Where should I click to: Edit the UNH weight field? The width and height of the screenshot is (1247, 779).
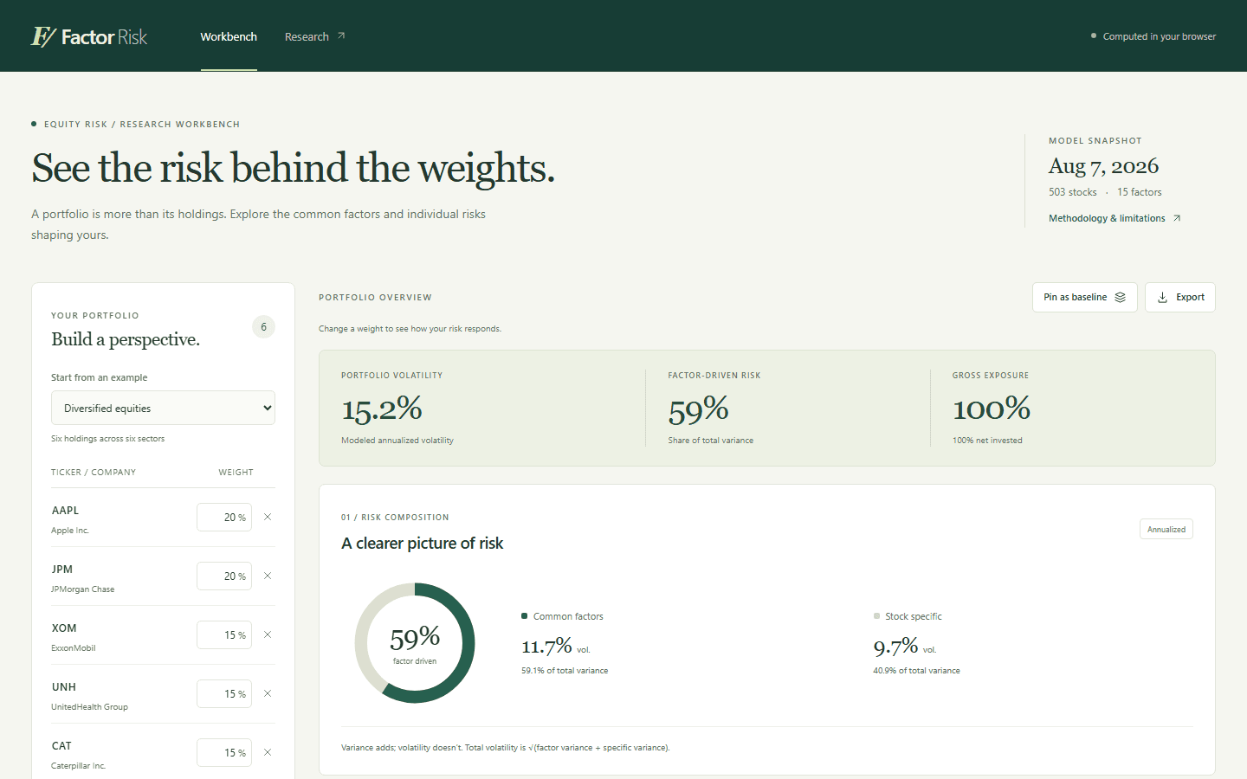coord(224,693)
